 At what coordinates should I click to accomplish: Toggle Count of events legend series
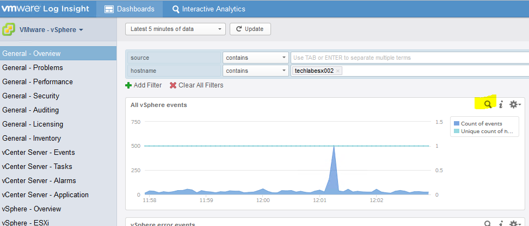[478, 124]
